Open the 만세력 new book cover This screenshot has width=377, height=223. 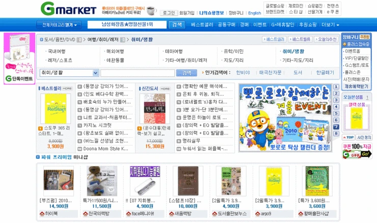click(154, 109)
